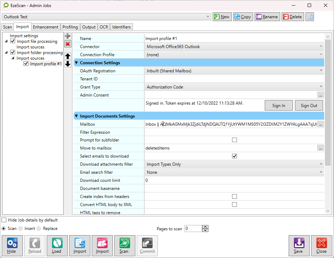Click the Hide job details gear button

pos(12,245)
